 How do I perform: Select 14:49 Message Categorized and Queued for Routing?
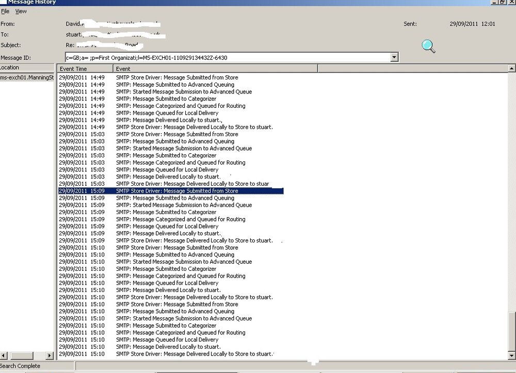pos(152,106)
